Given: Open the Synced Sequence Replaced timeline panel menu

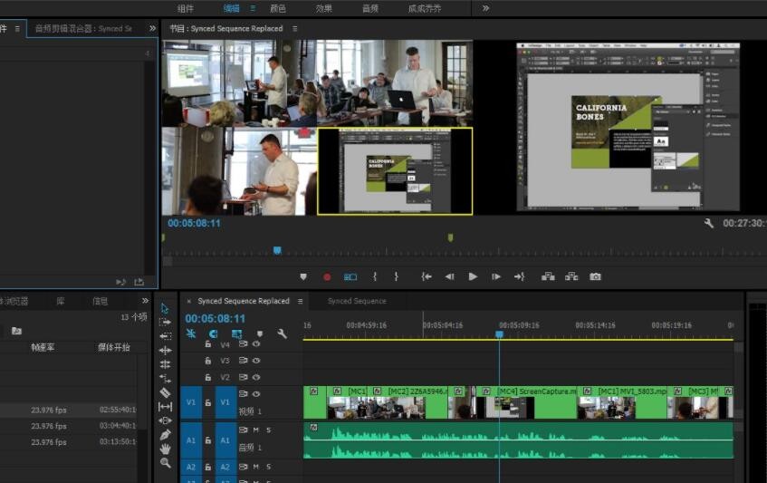Looking at the screenshot, I should (298, 301).
